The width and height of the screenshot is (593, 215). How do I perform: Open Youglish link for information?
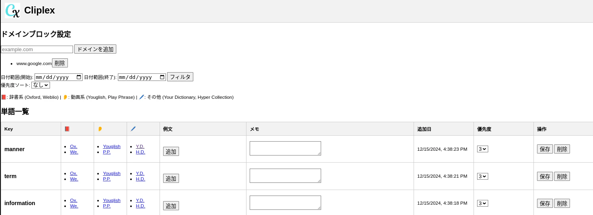(112, 200)
